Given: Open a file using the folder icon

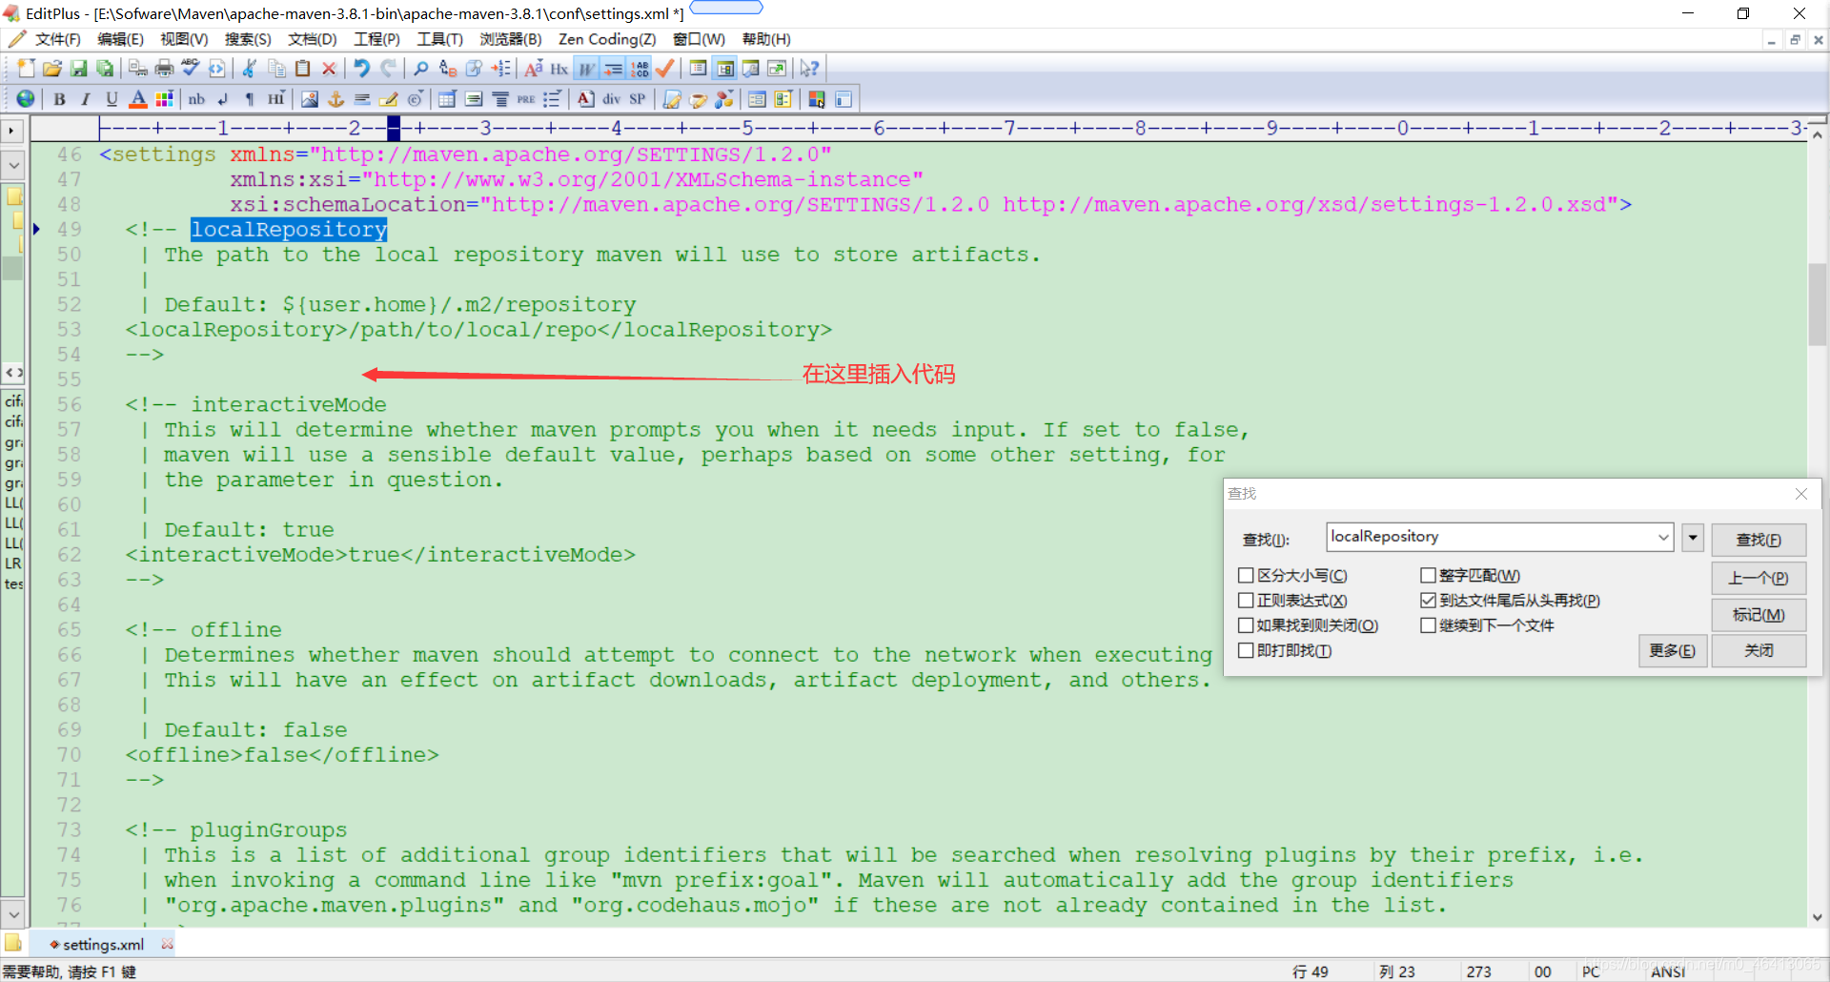Looking at the screenshot, I should 52,69.
